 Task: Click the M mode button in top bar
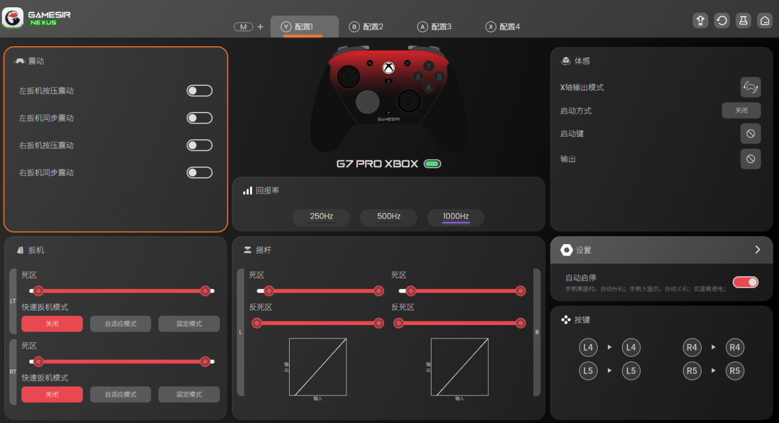tap(243, 27)
